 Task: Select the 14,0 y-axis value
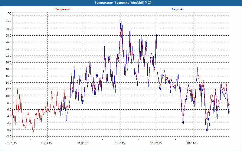click(x=8, y=82)
